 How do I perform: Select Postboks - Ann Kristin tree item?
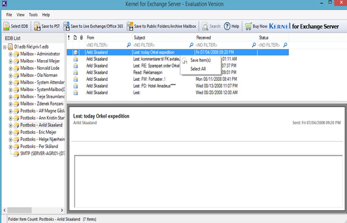(x=42, y=118)
